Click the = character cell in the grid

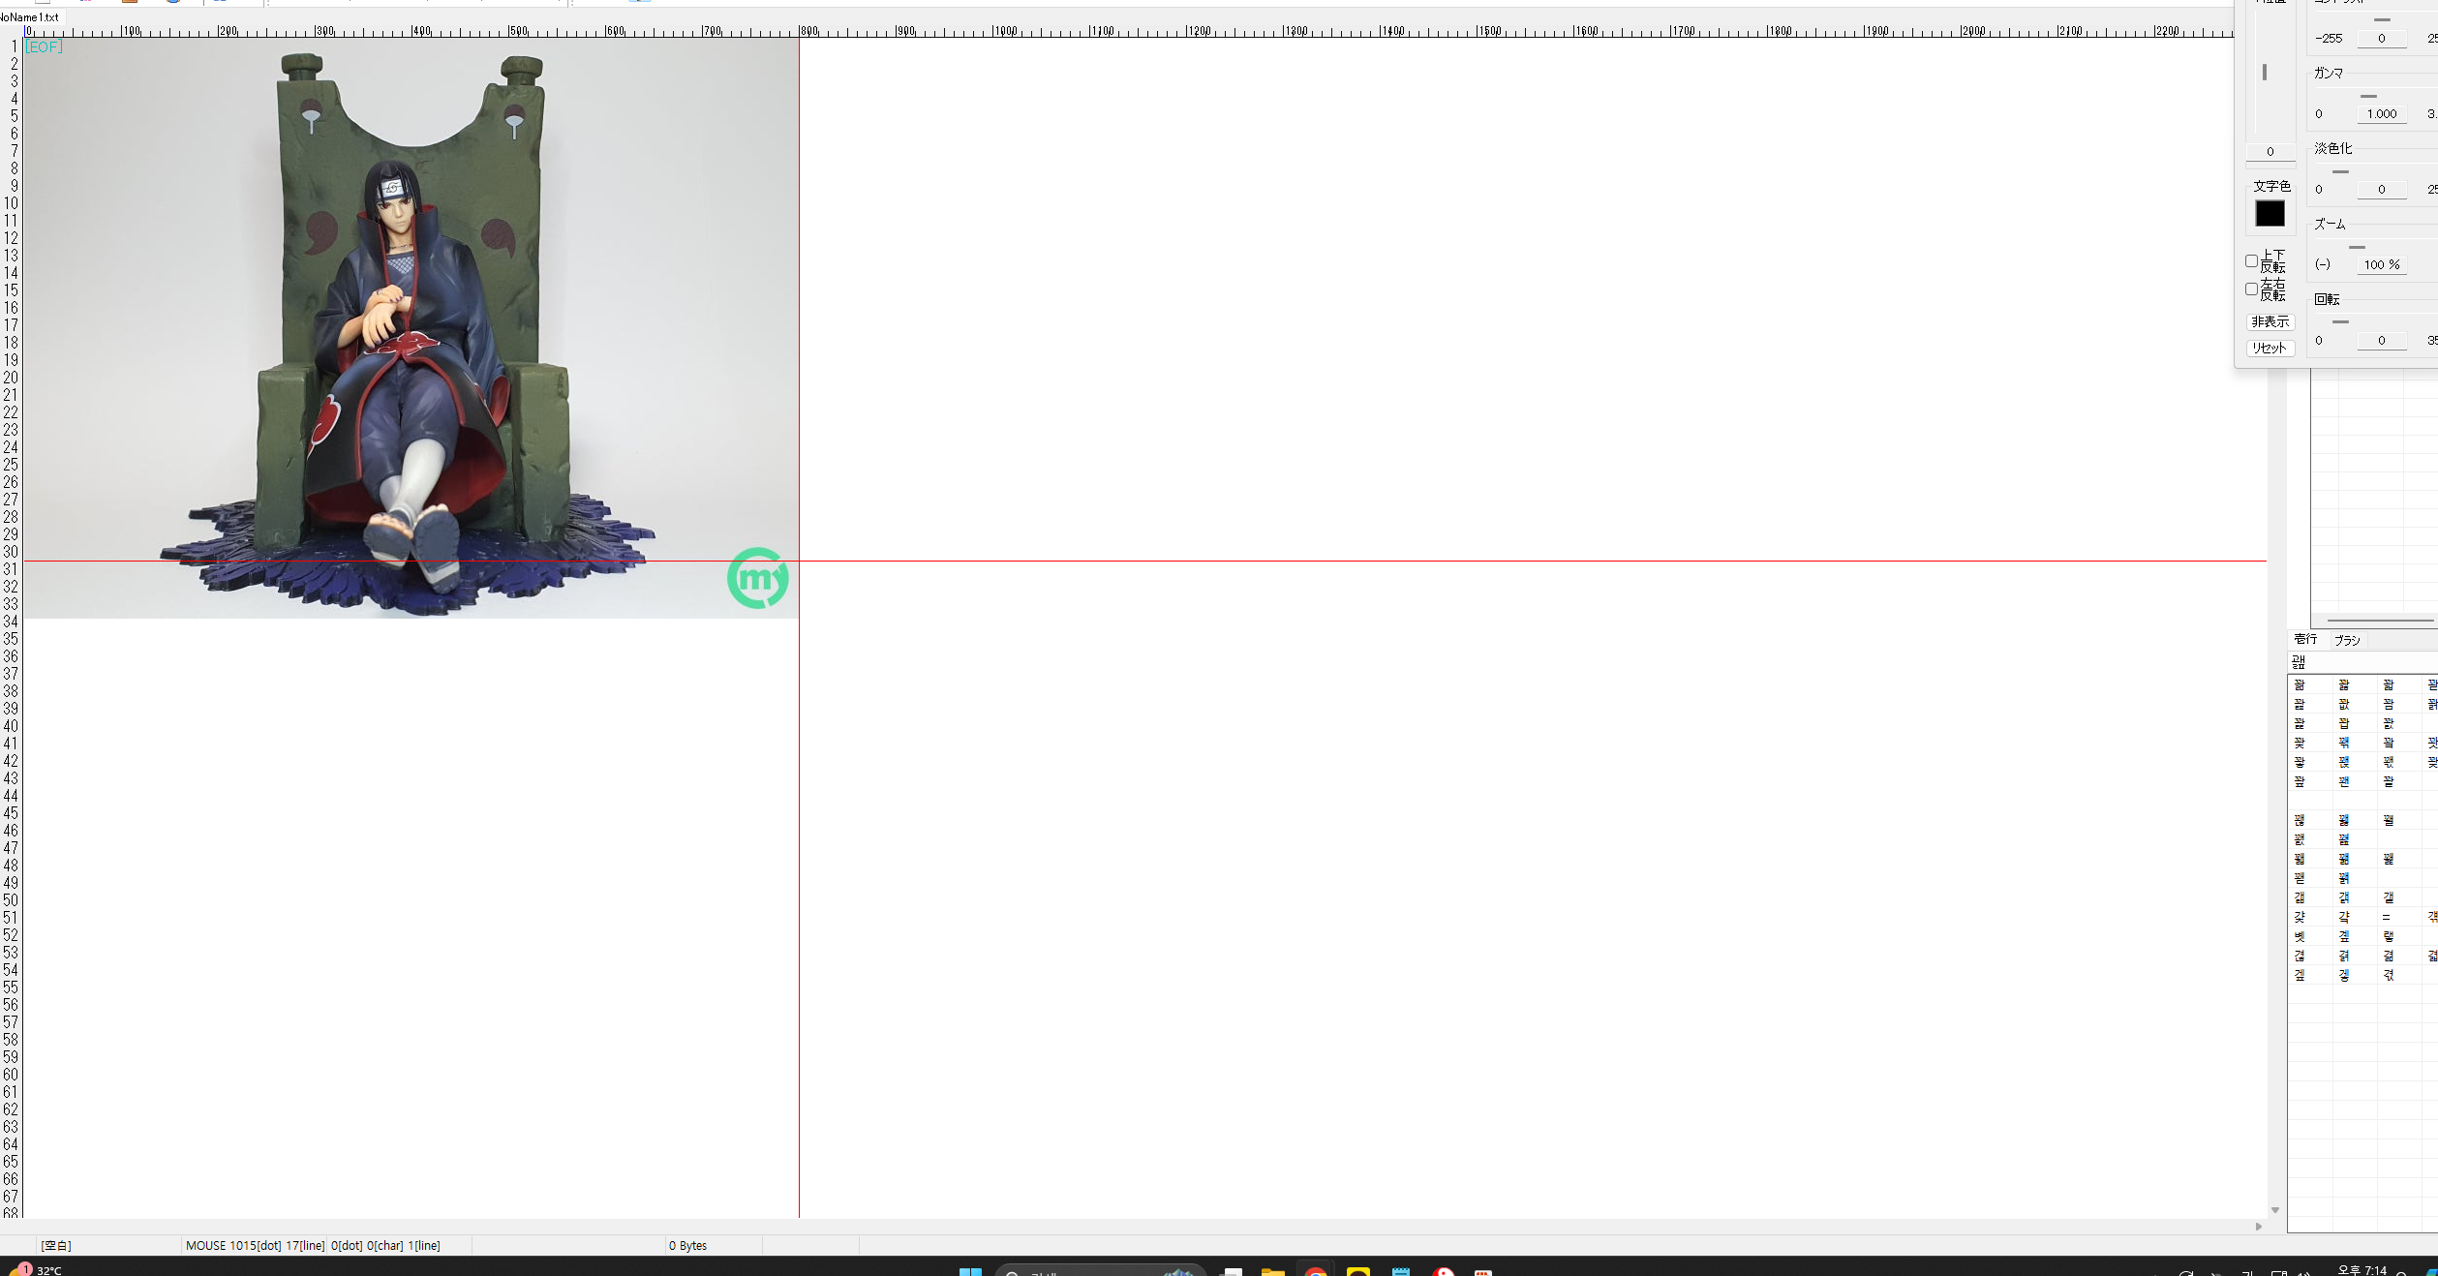[2387, 917]
